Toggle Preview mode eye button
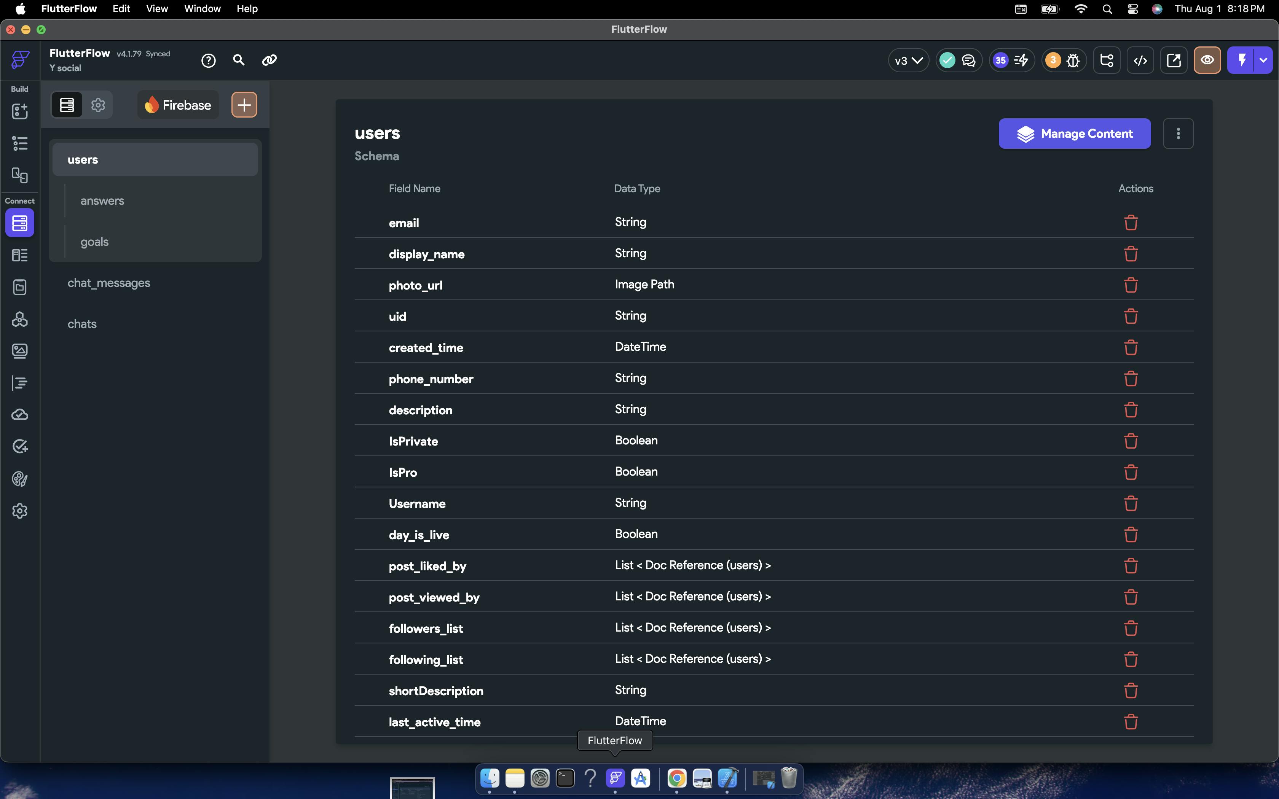 click(x=1207, y=60)
